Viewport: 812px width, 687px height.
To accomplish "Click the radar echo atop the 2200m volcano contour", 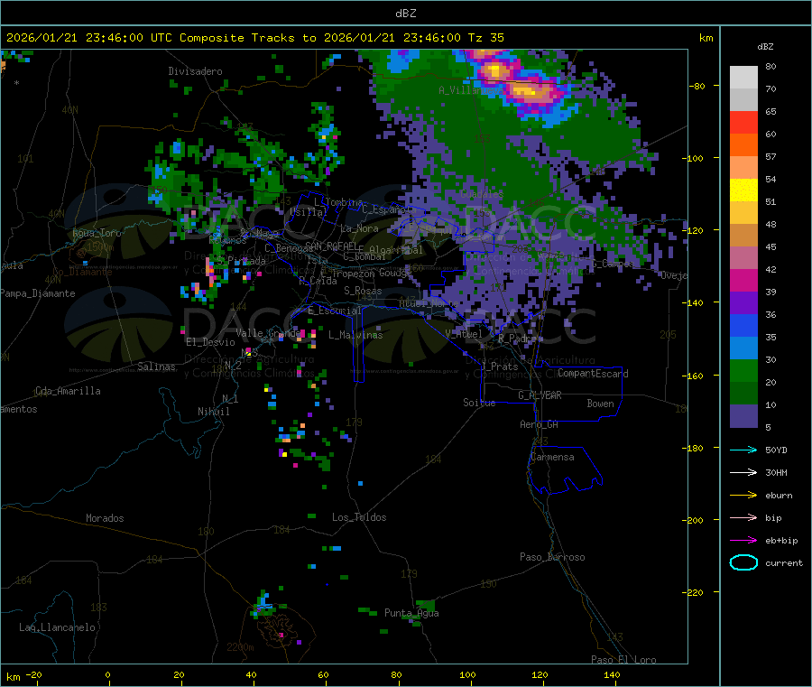I will pos(263,604).
